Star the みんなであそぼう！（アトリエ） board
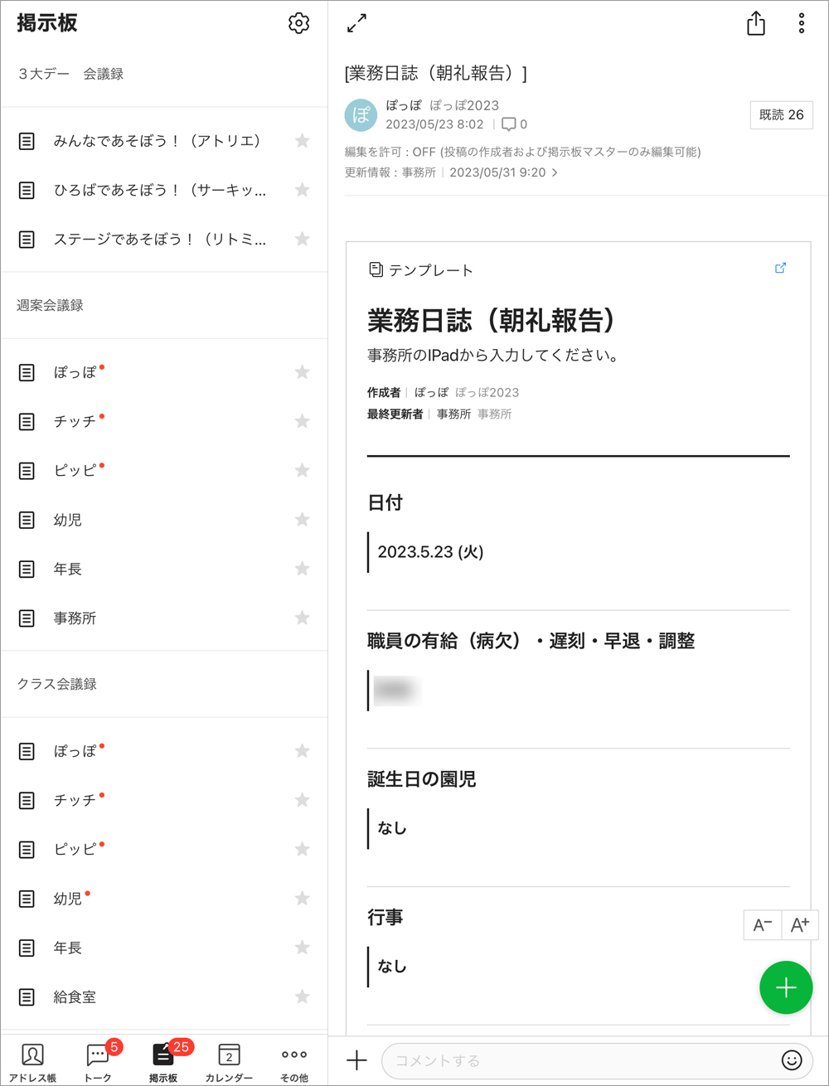 click(x=302, y=141)
